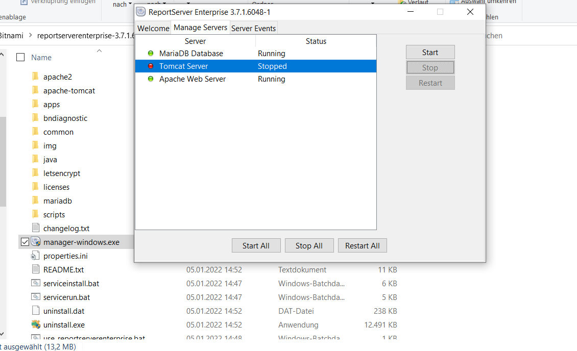Click the README.txt file name

(64, 269)
